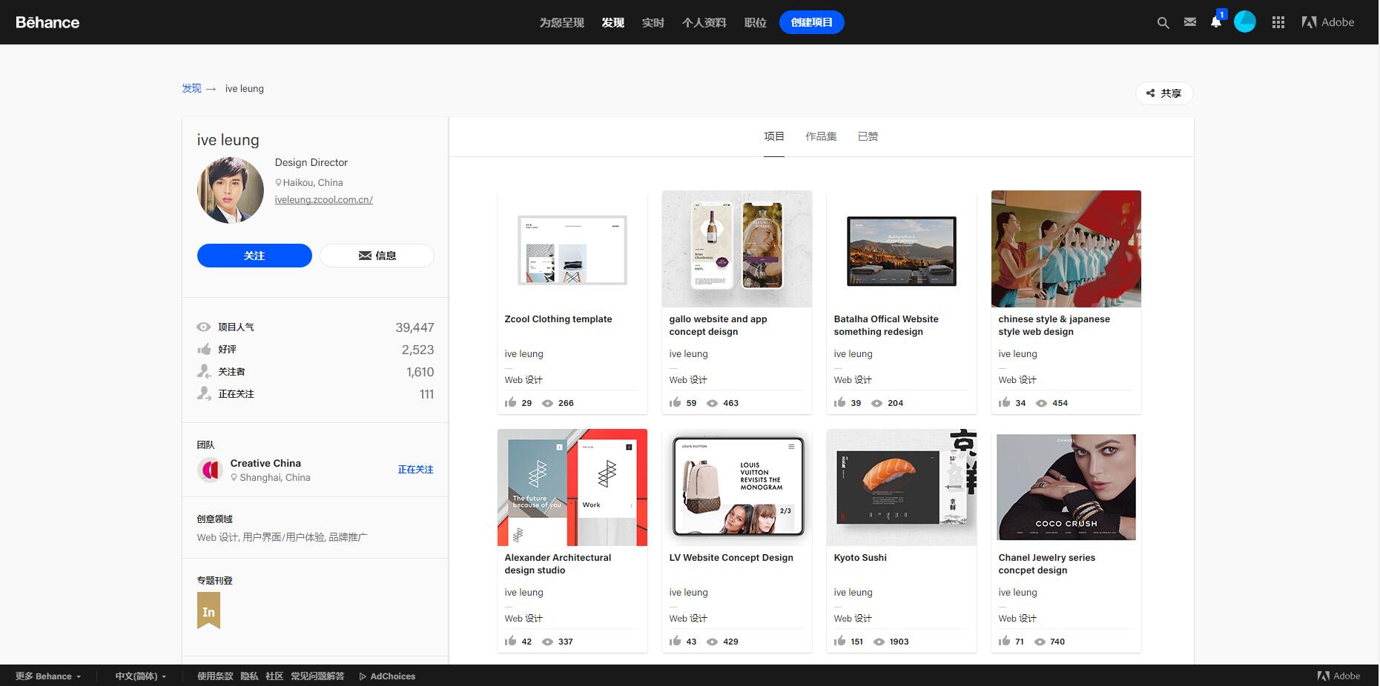Open the chinese style & japanese style thumbnail
Image resolution: width=1380 pixels, height=686 pixels.
(1066, 249)
